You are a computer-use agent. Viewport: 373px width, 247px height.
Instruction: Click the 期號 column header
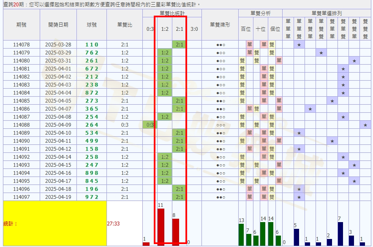pyautogui.click(x=21, y=25)
